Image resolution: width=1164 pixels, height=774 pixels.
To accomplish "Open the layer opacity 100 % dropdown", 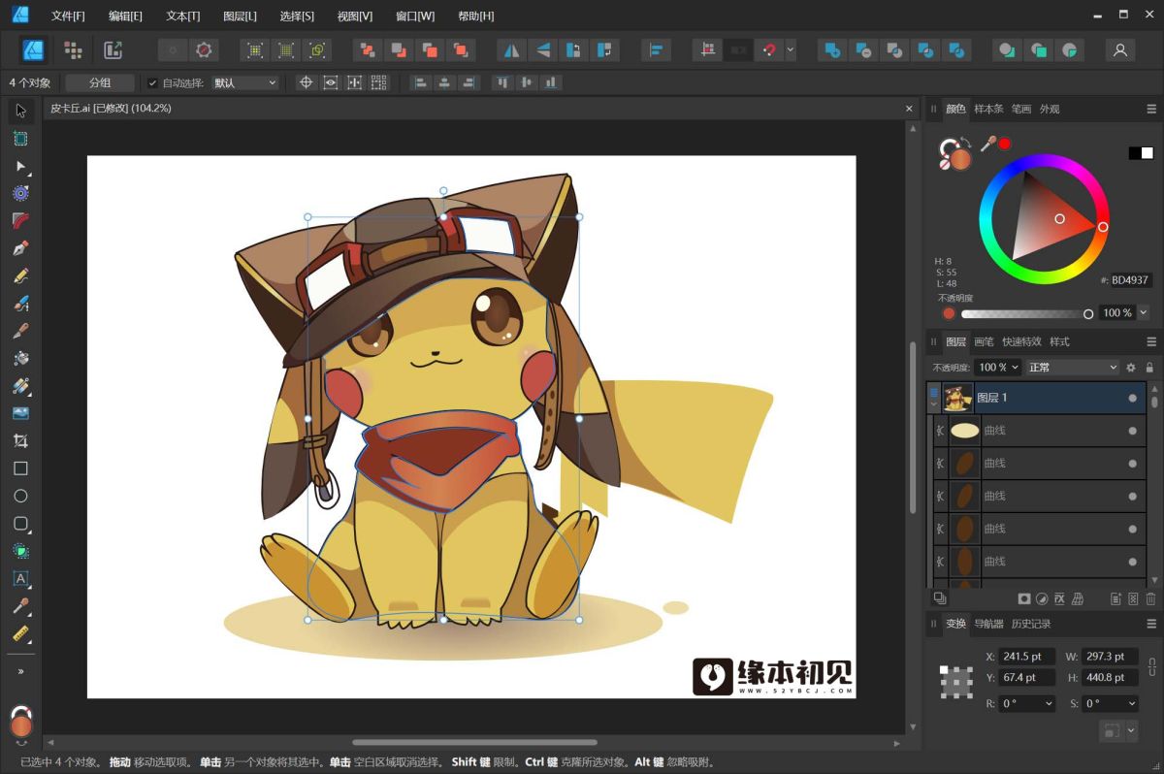I will point(999,368).
